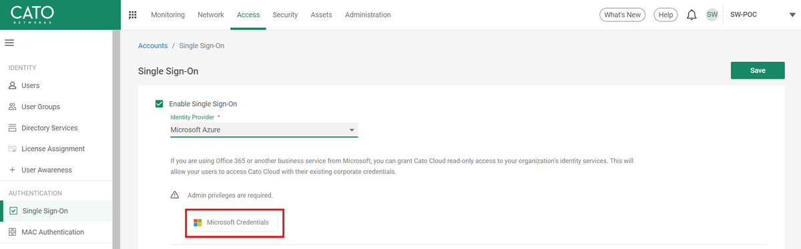This screenshot has height=249, width=801.
Task: Click the User Groups icon
Action: [12, 107]
